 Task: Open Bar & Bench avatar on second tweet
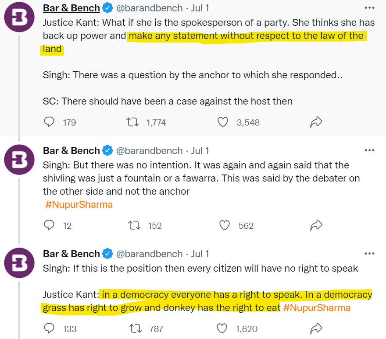19,159
